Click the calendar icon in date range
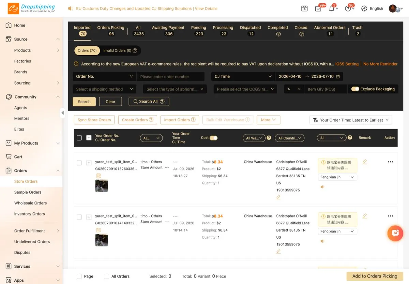Viewport: 409px width, 284px height. (x=338, y=76)
